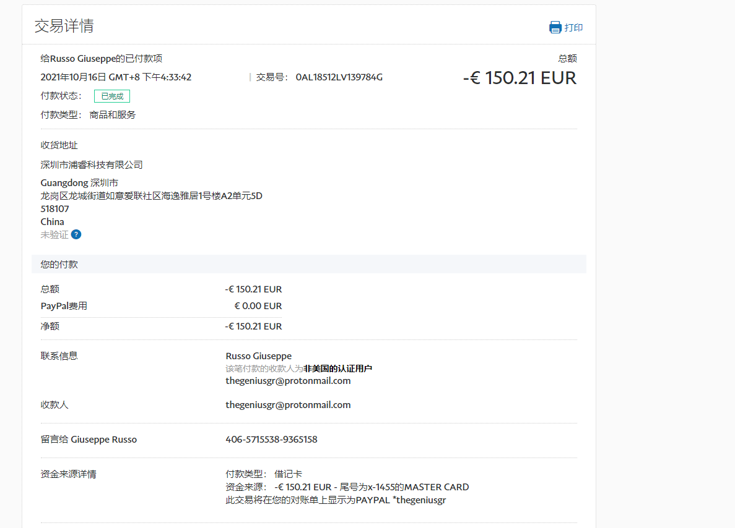Click the 您的付款 section header bar
Image resolution: width=735 pixels, height=528 pixels.
coord(308,264)
